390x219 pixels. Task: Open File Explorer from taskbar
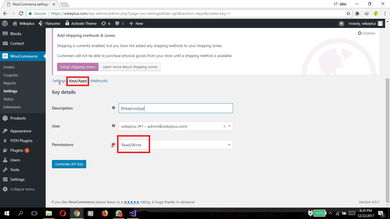click(49, 213)
